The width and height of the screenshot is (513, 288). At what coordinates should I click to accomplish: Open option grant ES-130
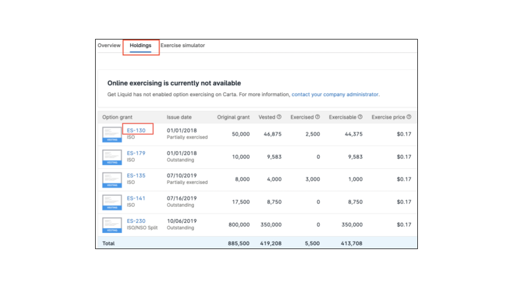(136, 130)
